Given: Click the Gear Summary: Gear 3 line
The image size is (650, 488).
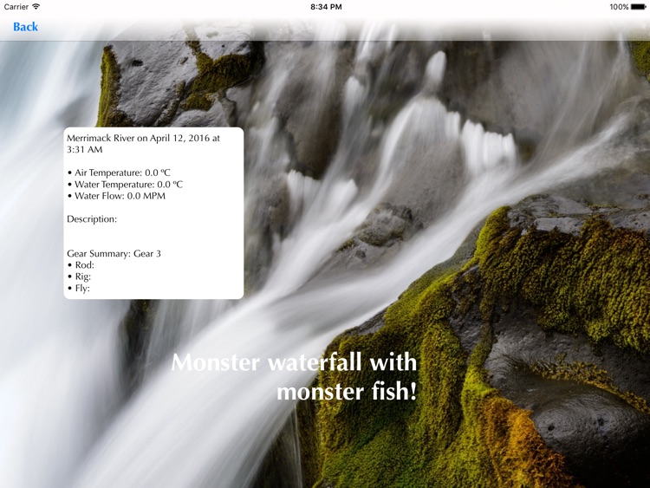Looking at the screenshot, I should point(114,253).
